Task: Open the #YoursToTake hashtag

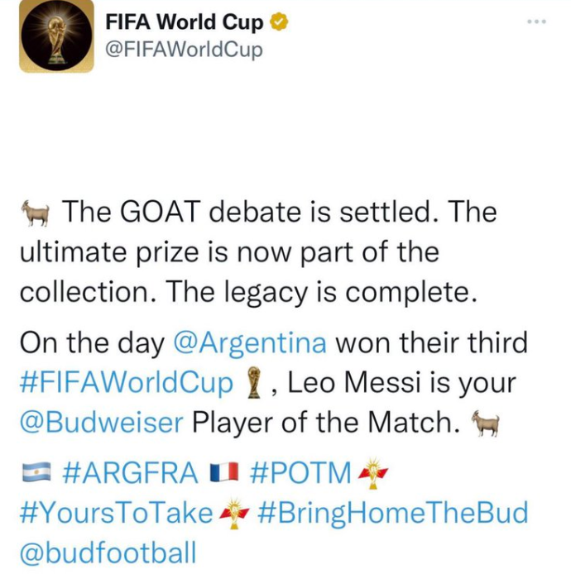Action: [x=116, y=513]
